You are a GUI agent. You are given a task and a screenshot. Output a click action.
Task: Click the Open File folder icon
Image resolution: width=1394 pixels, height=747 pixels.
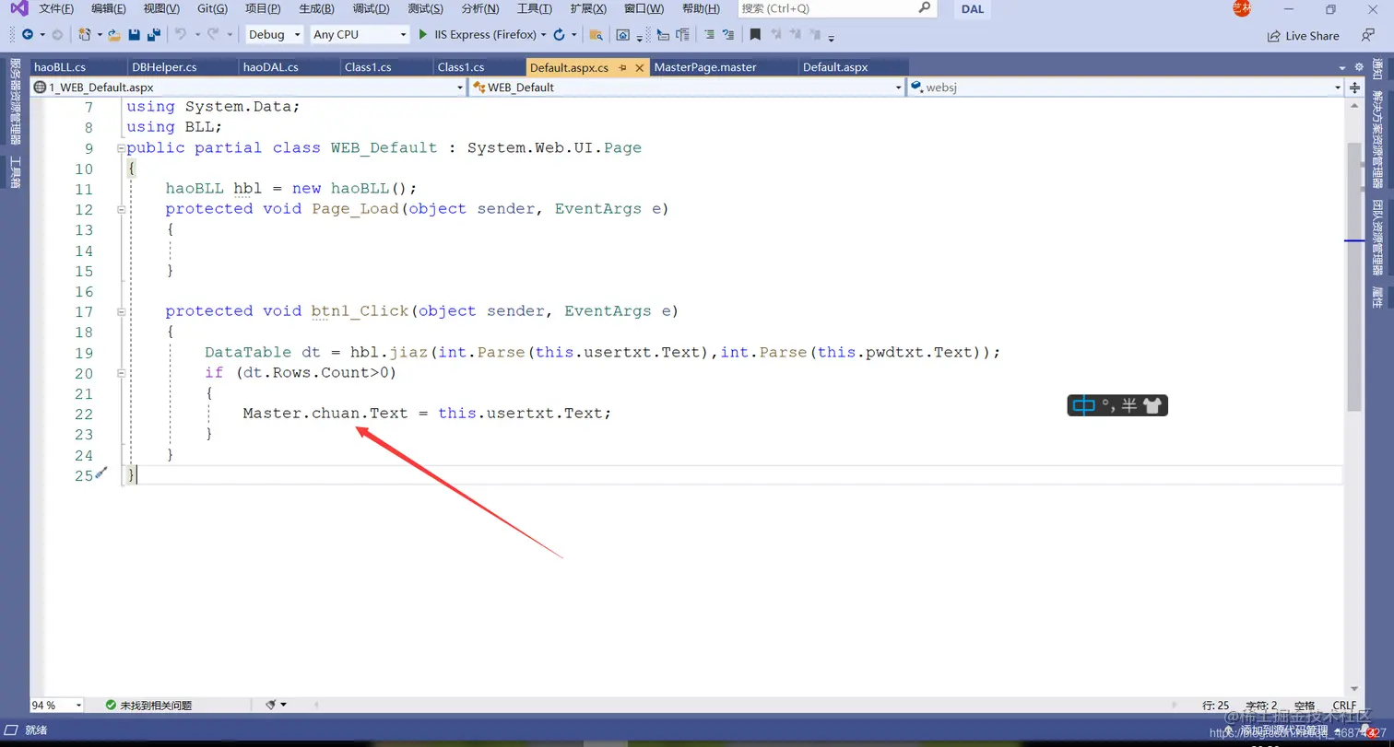pyautogui.click(x=114, y=35)
